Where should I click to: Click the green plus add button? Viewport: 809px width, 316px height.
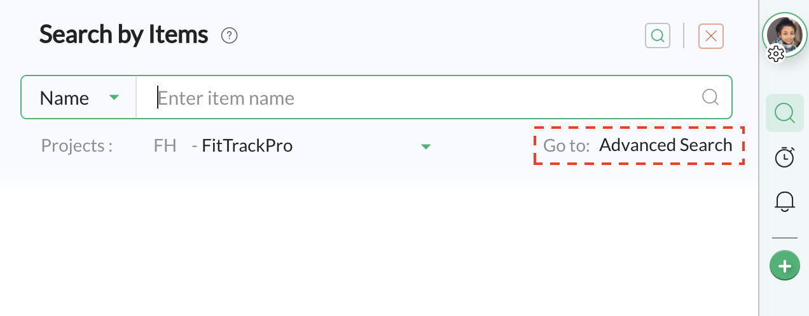pos(785,266)
